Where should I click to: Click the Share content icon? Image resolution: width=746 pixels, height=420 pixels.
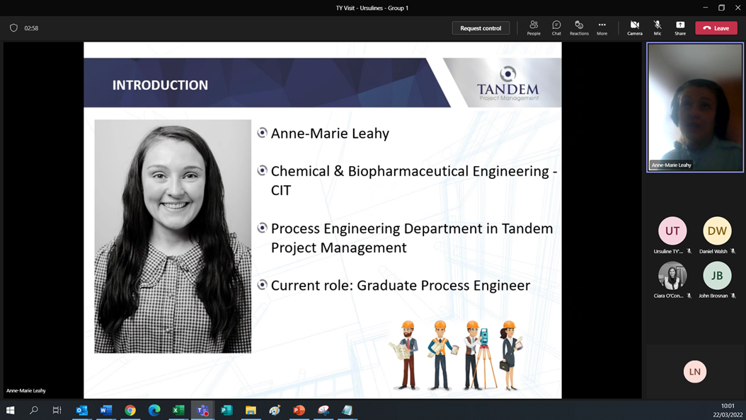(679, 28)
